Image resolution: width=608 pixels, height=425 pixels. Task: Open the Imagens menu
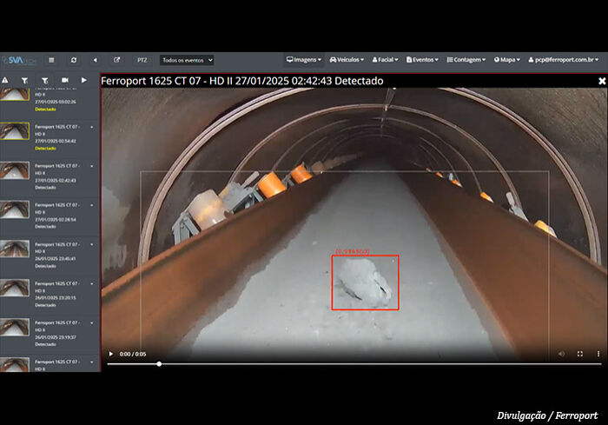click(x=304, y=60)
